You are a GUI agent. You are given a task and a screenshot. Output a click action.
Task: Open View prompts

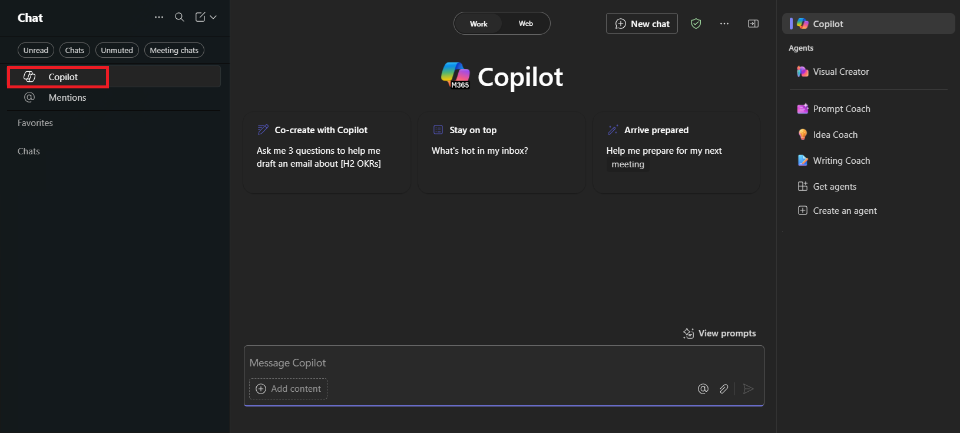(x=720, y=333)
